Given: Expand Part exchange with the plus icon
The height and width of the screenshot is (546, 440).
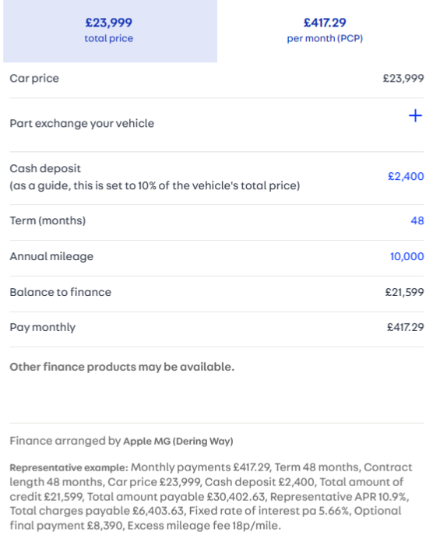Looking at the screenshot, I should point(415,115).
